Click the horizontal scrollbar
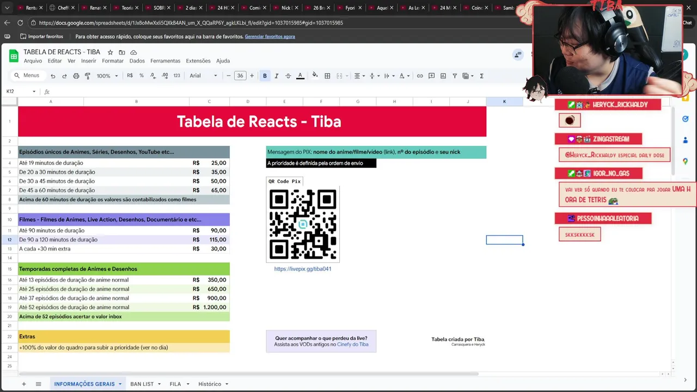The image size is (697, 392). [x=248, y=374]
